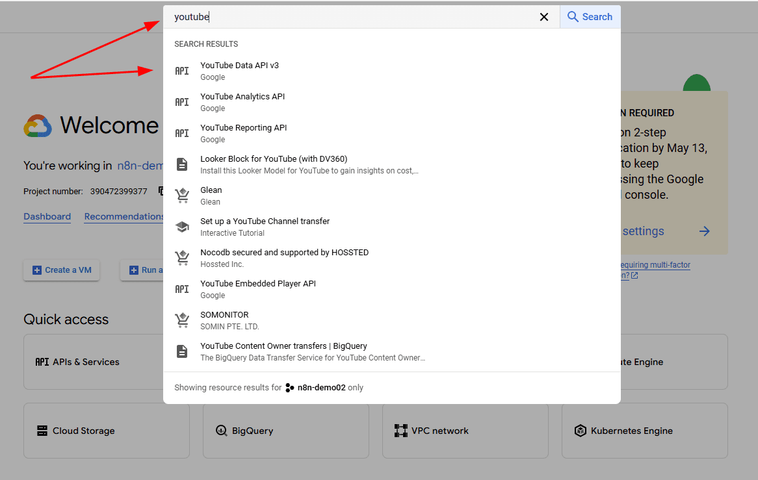Click the BigQuery magnifier icon
The width and height of the screenshot is (758, 480).
[222, 431]
